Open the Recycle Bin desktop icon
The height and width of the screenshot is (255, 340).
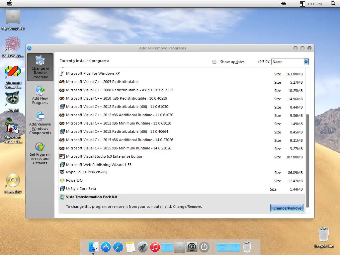[324, 237]
